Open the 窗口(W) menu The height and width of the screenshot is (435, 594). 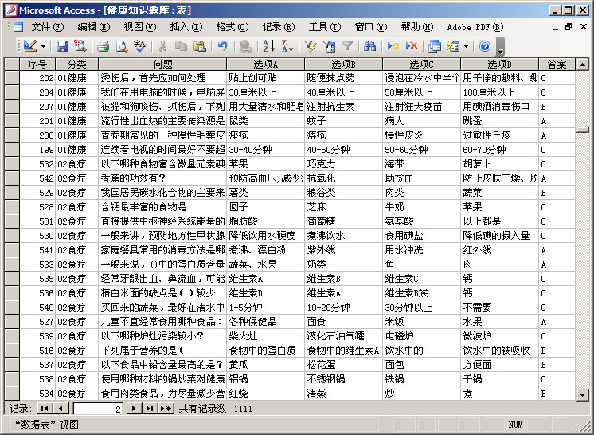coord(371,27)
